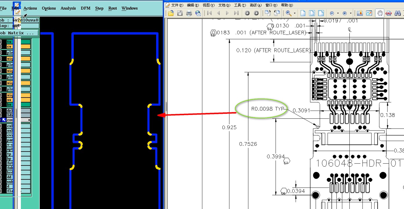Click the Email document icon
The image size is (404, 209).
coord(198,13)
